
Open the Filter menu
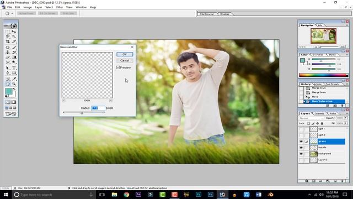(60, 7)
